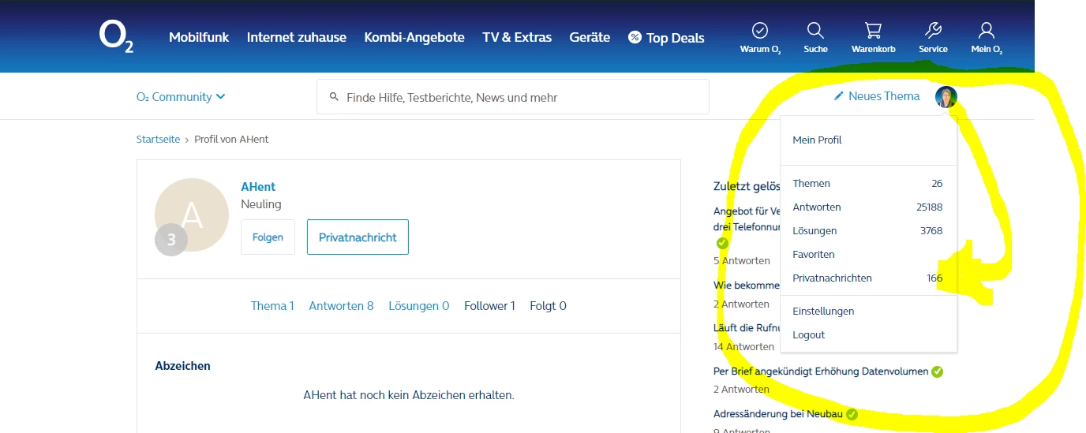This screenshot has width=1086, height=433.
Task: Open the Kombi-Angebote menu
Action: [414, 37]
